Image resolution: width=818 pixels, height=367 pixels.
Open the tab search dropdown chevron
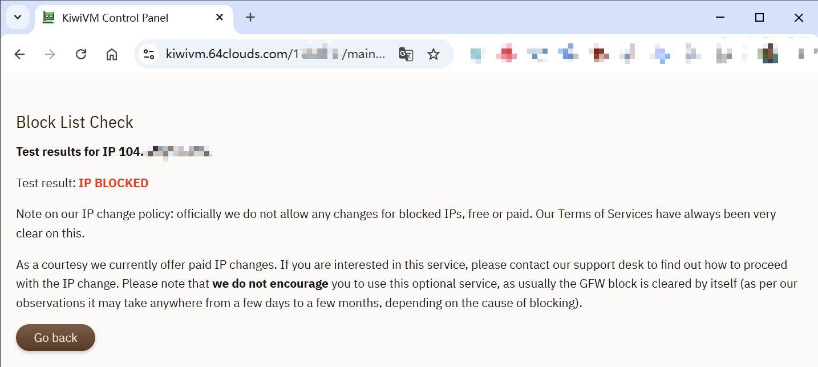(x=17, y=17)
